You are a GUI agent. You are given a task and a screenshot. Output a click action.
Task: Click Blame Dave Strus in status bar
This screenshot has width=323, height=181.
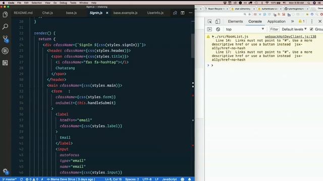[71, 179]
